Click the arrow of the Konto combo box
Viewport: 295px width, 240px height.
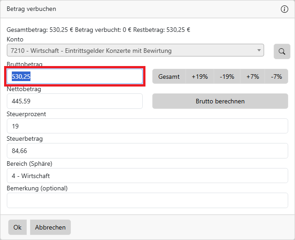tap(259, 51)
